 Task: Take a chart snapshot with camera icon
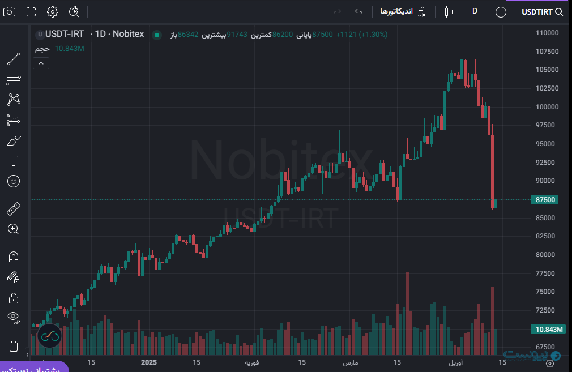10,11
